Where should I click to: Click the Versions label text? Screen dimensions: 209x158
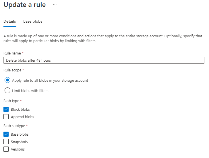pyautogui.click(x=18, y=149)
